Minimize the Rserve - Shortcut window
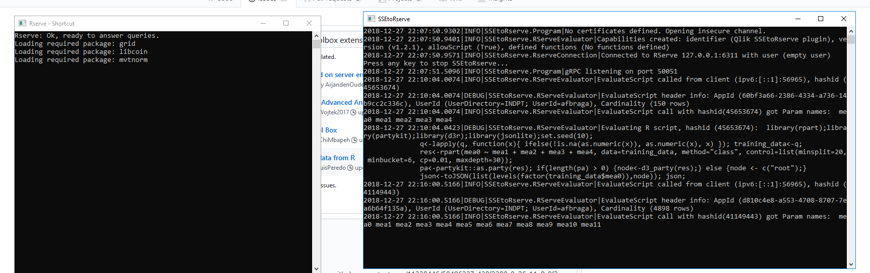This screenshot has height=273, width=870. click(263, 23)
